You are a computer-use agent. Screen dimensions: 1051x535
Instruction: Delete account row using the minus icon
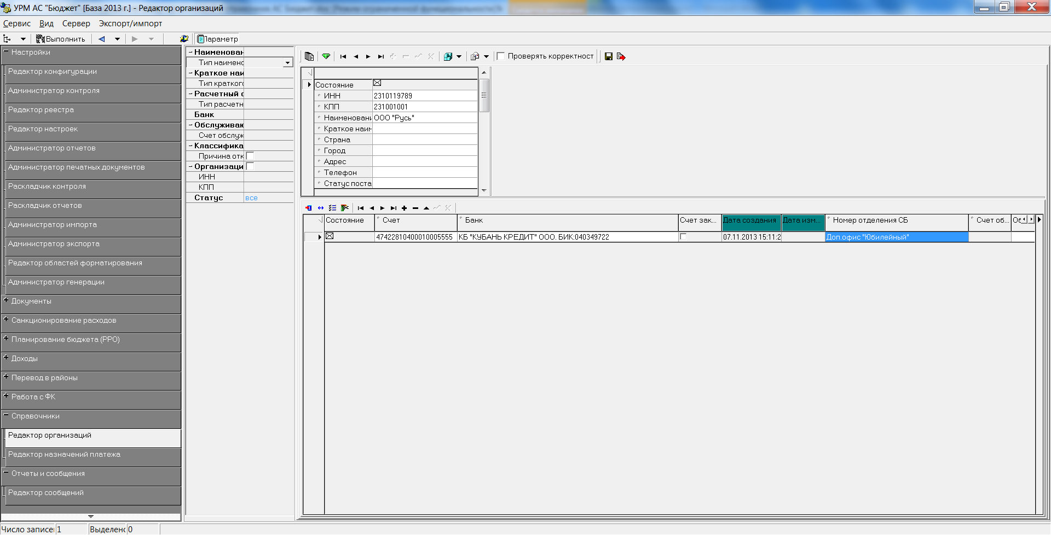click(415, 208)
